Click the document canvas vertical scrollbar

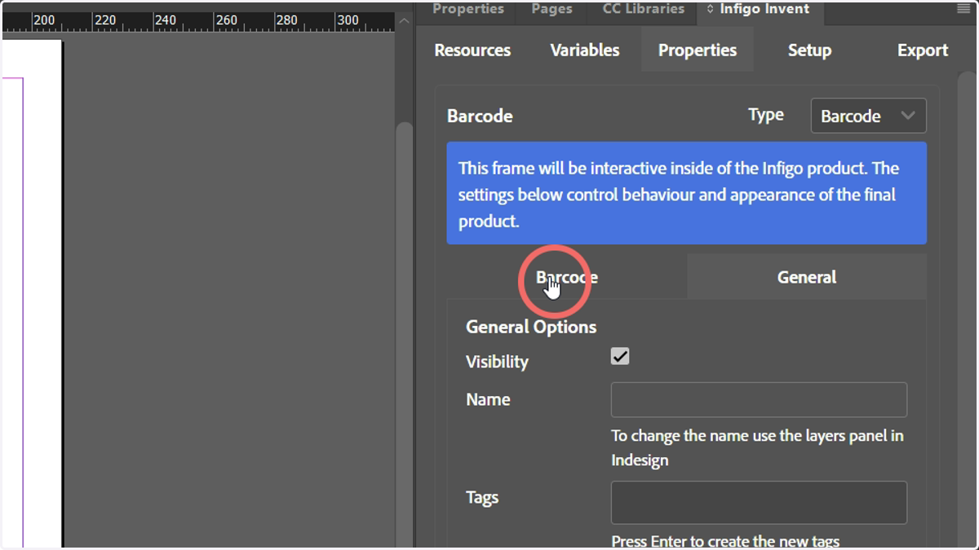click(403, 334)
